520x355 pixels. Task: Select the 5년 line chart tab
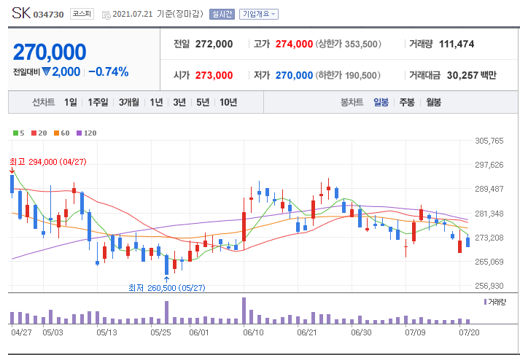[203, 103]
